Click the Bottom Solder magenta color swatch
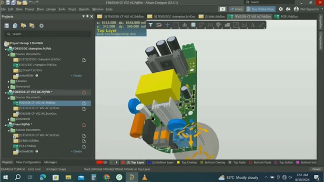Screen dimensions: 324x182 pyautogui.click(x=298, y=163)
